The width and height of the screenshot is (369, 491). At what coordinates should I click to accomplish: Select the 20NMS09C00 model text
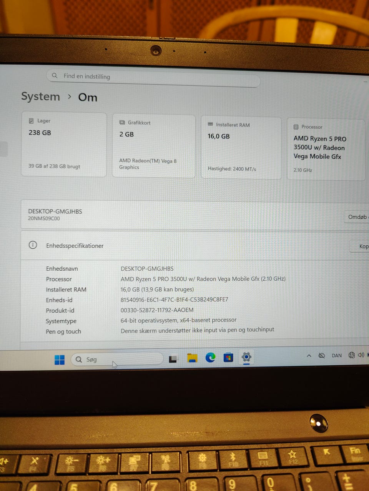click(x=44, y=218)
